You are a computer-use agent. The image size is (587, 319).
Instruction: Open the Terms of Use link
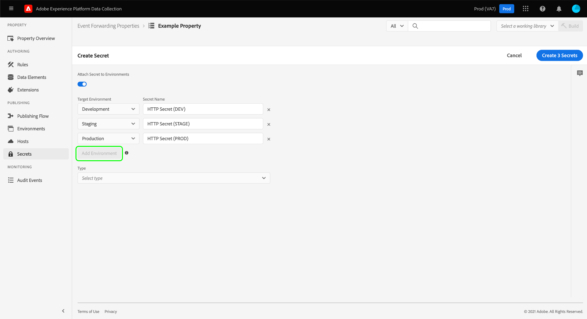tap(88, 311)
